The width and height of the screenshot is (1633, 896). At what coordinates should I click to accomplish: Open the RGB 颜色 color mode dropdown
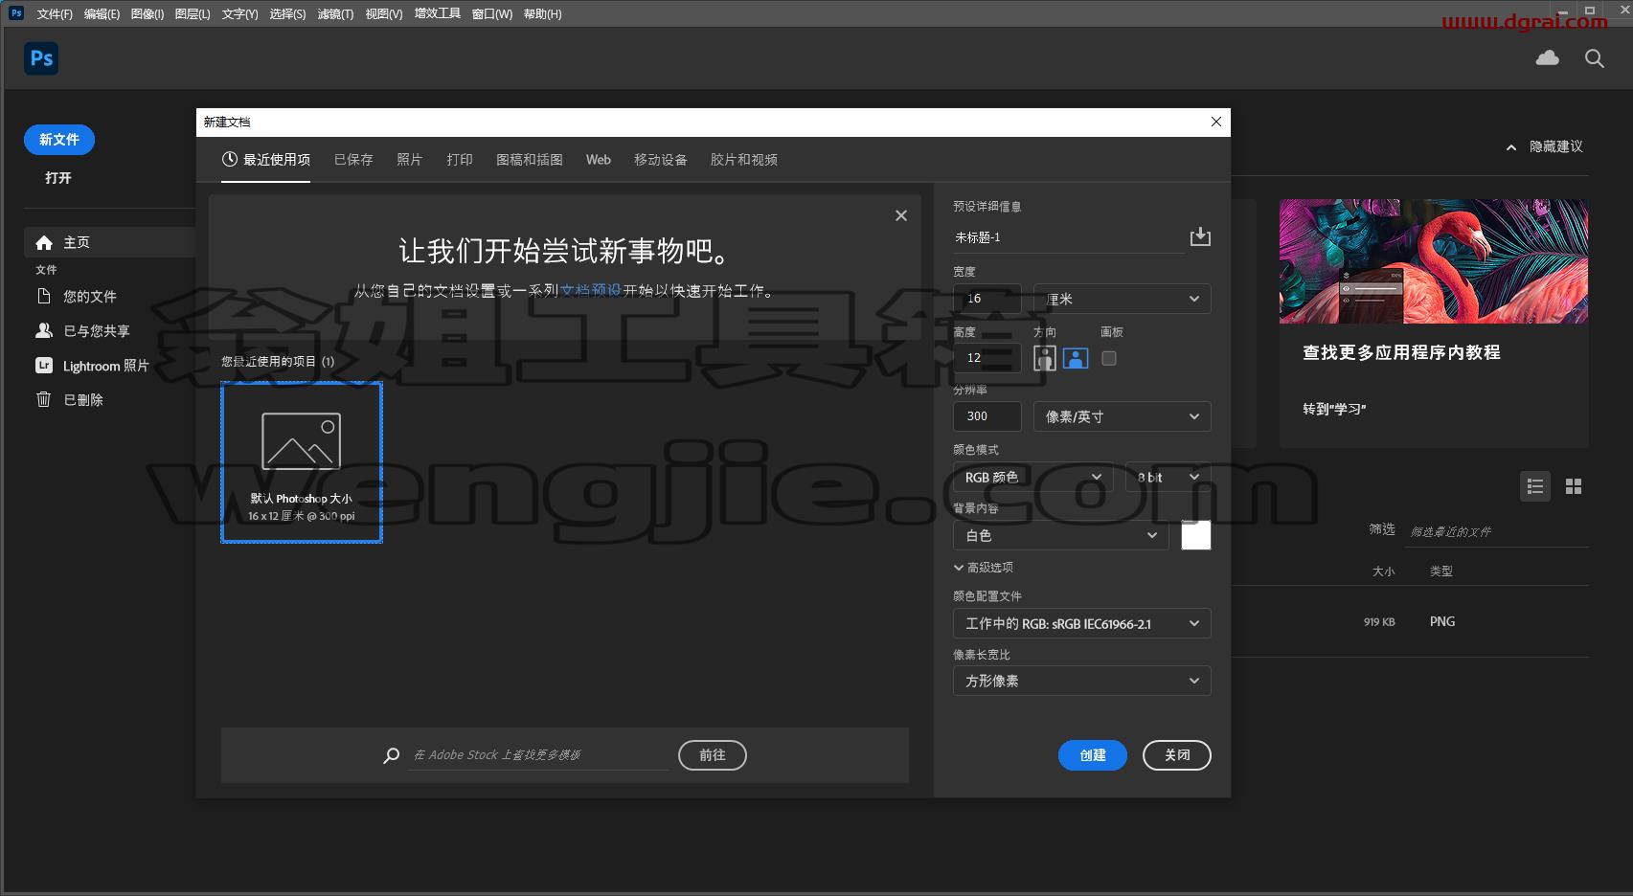(1033, 477)
